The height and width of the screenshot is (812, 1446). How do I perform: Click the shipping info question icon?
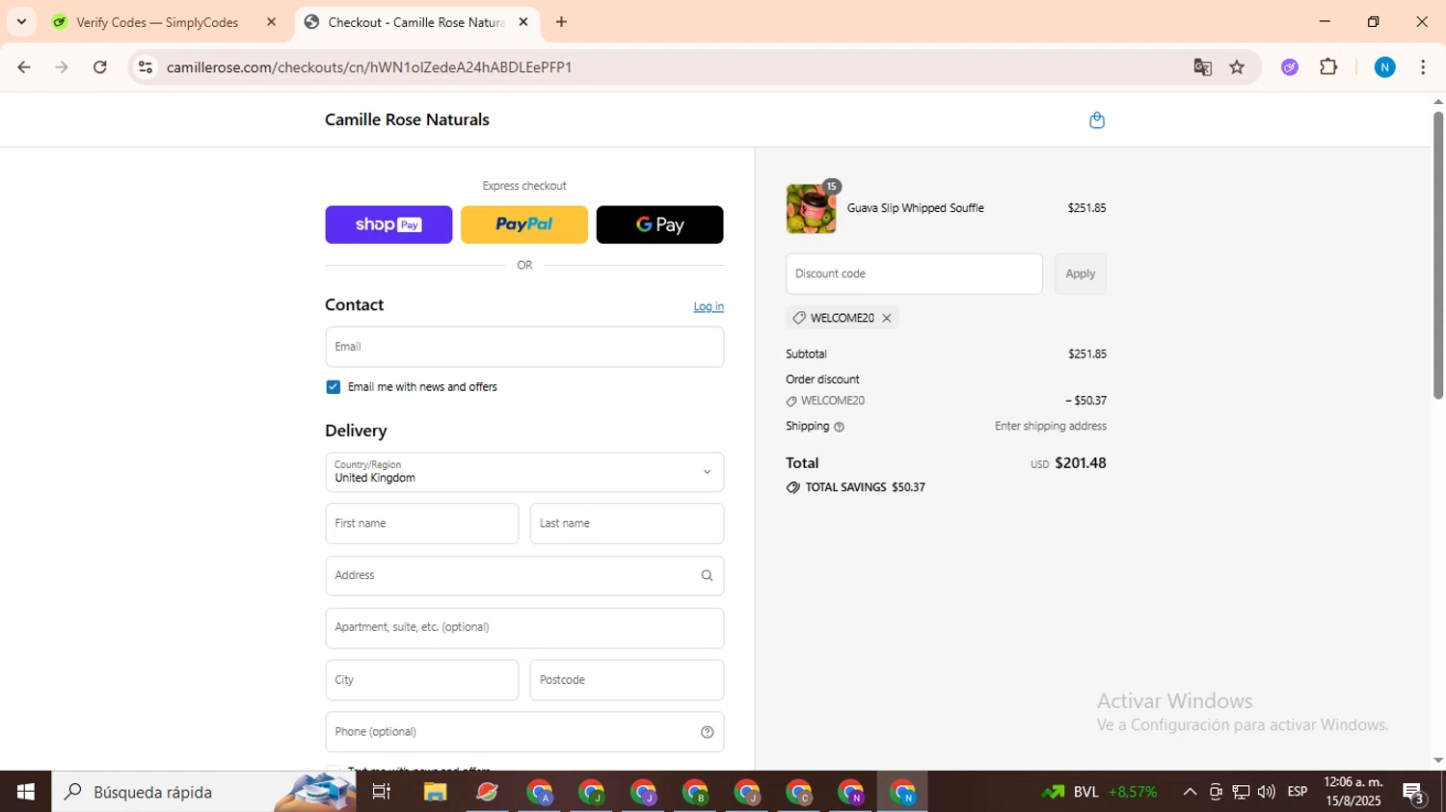pyautogui.click(x=839, y=427)
